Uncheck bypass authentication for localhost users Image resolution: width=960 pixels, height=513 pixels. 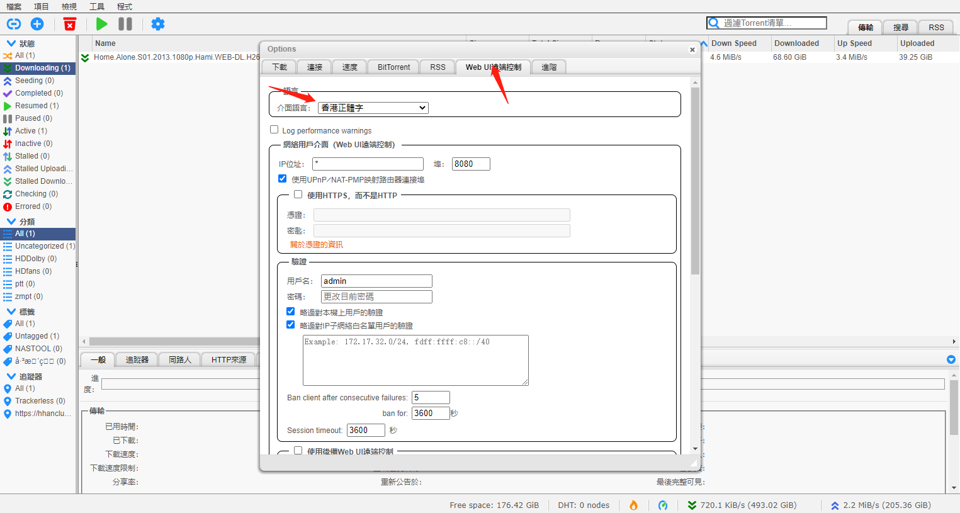[290, 312]
